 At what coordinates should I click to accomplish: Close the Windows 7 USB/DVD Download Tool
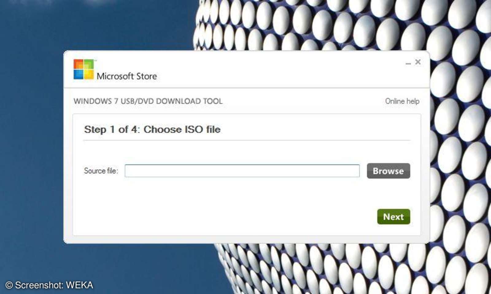pos(418,62)
